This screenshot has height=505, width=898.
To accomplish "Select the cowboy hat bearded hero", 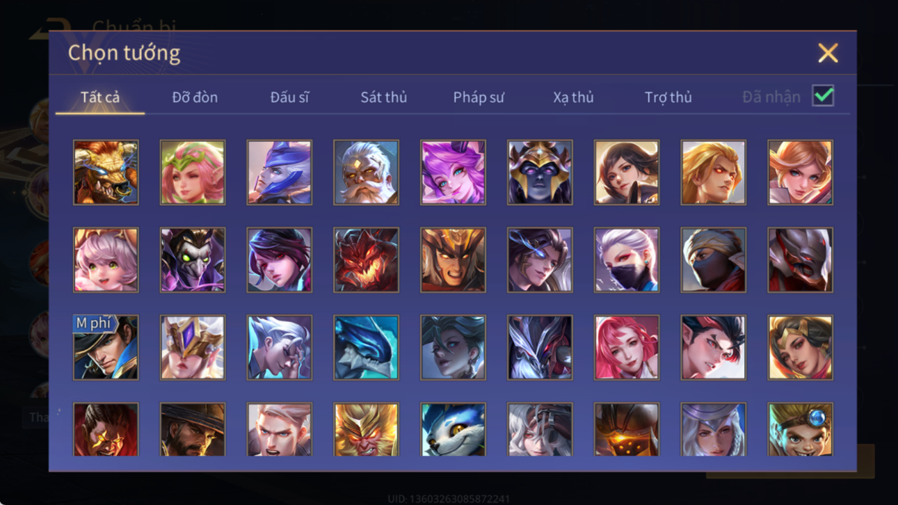I will [x=193, y=429].
